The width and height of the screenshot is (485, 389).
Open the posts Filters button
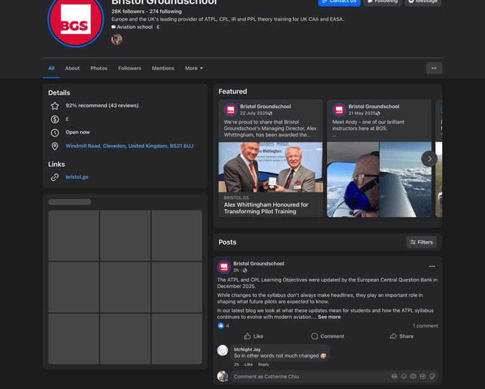(421, 242)
